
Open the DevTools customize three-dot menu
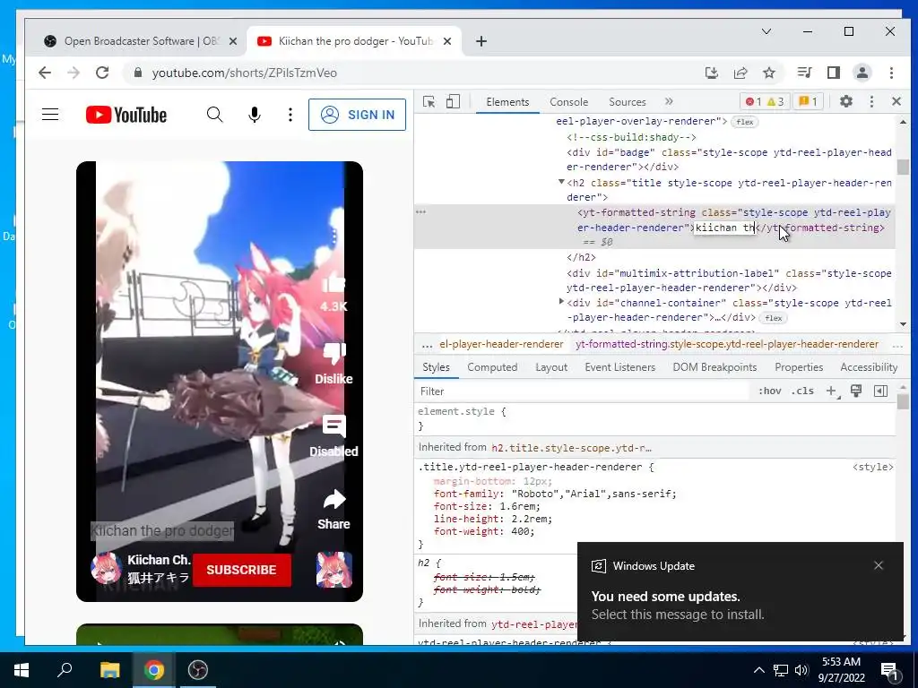click(x=871, y=101)
